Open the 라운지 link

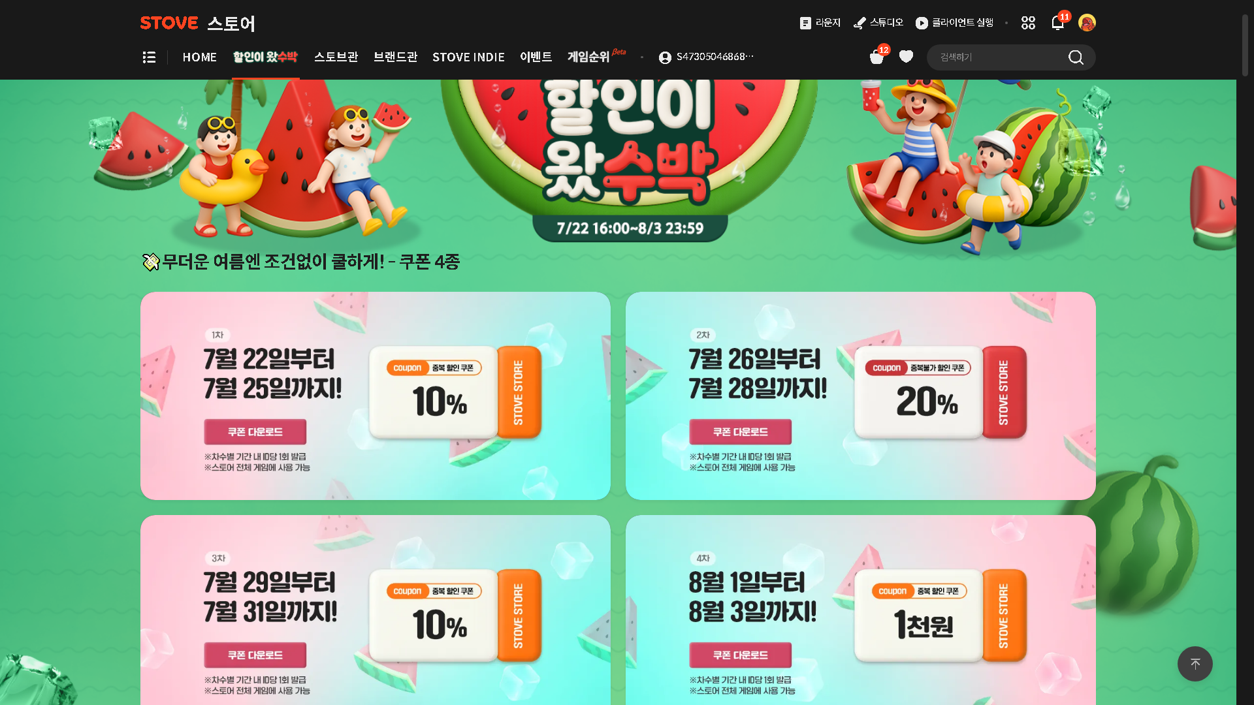tap(820, 23)
